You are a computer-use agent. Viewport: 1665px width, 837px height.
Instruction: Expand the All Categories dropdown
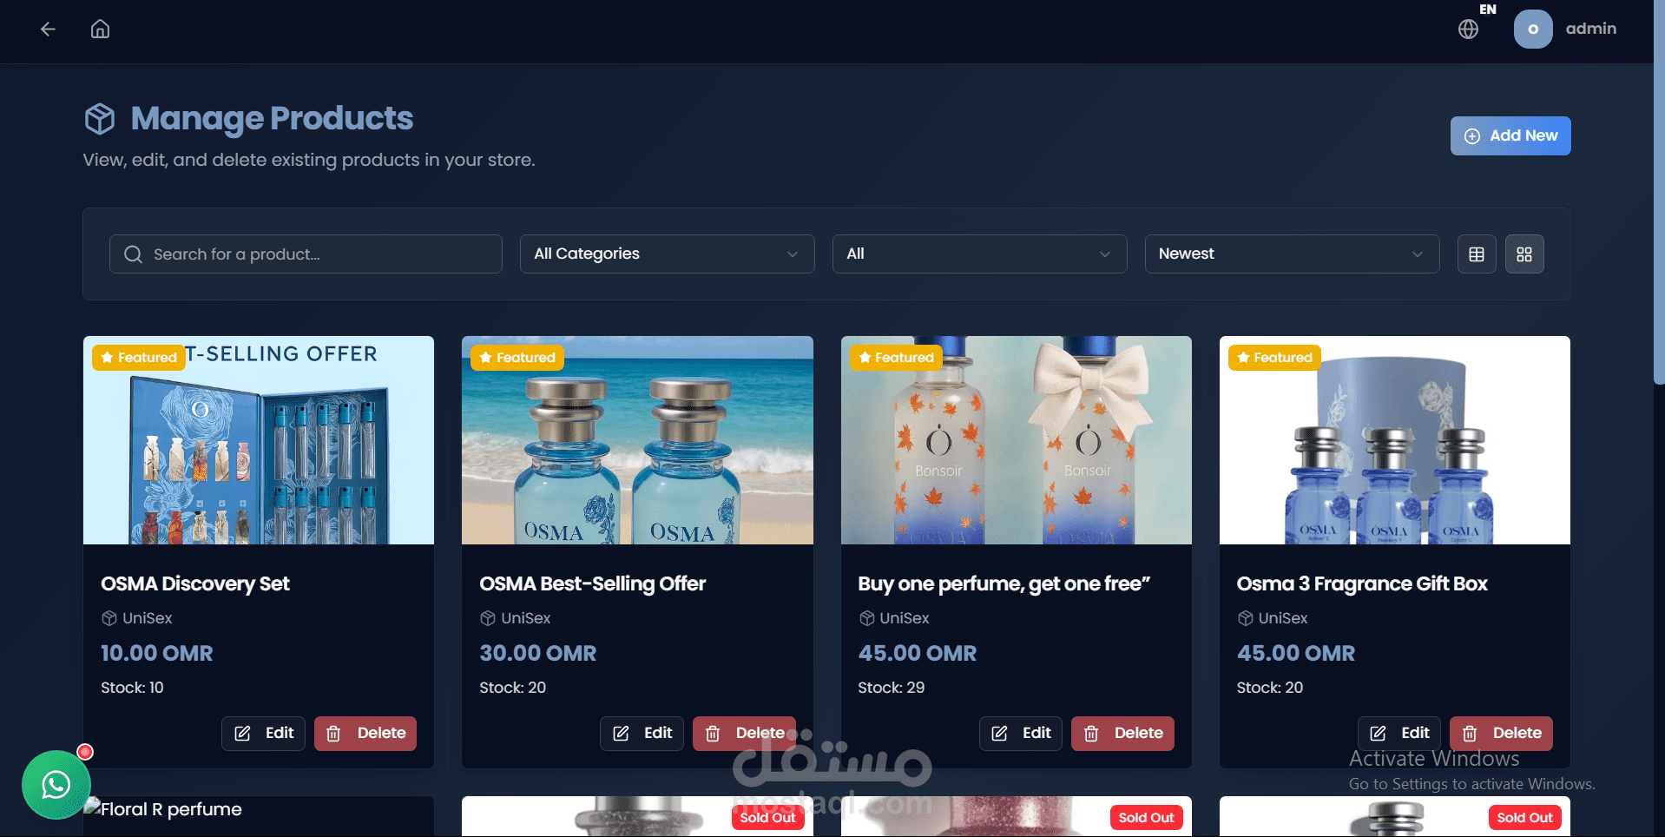[x=667, y=254]
